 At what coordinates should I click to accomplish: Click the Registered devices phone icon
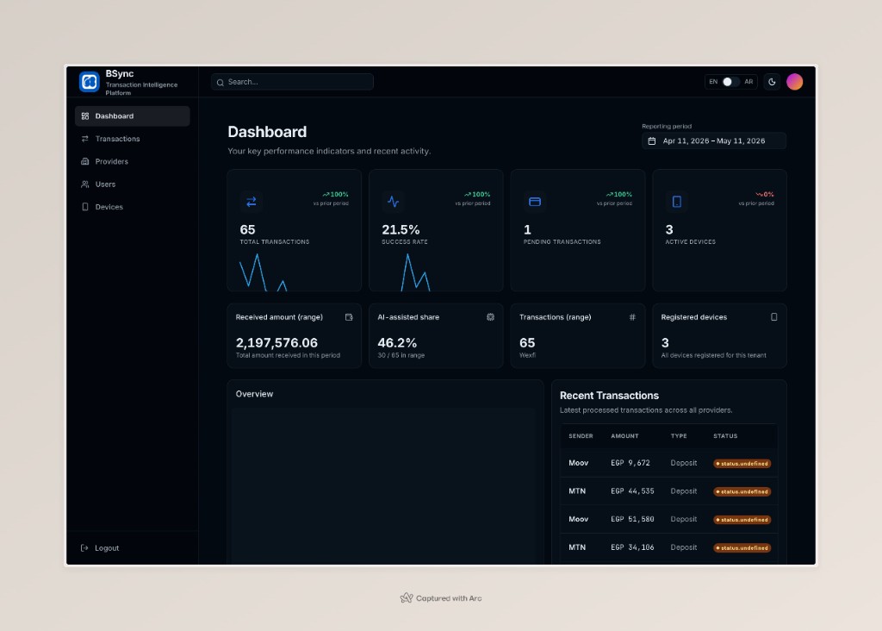(774, 317)
